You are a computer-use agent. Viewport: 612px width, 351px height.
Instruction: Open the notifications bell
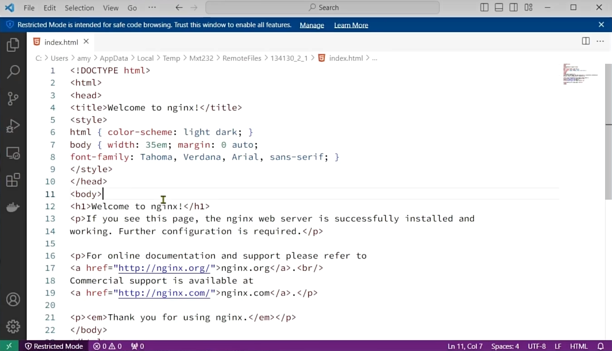[x=601, y=346]
